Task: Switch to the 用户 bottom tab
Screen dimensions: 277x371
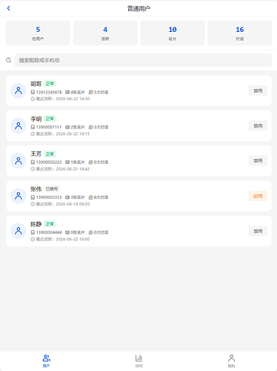Action: click(46, 361)
